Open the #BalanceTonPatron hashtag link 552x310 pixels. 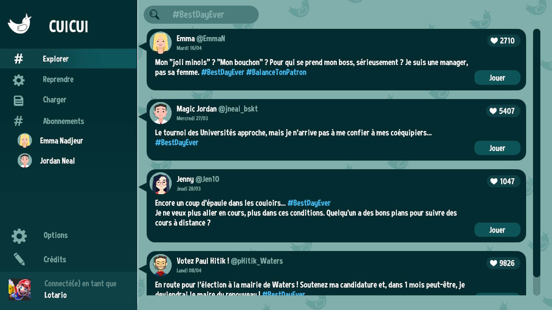click(276, 72)
